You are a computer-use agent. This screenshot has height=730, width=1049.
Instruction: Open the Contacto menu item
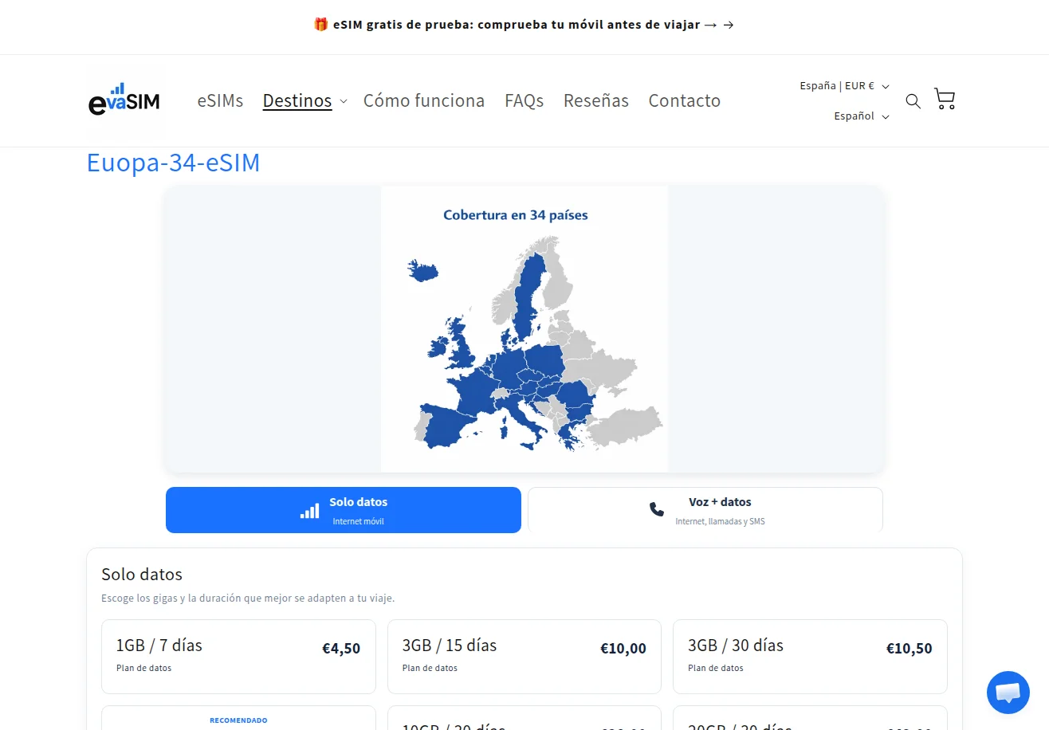tap(685, 101)
